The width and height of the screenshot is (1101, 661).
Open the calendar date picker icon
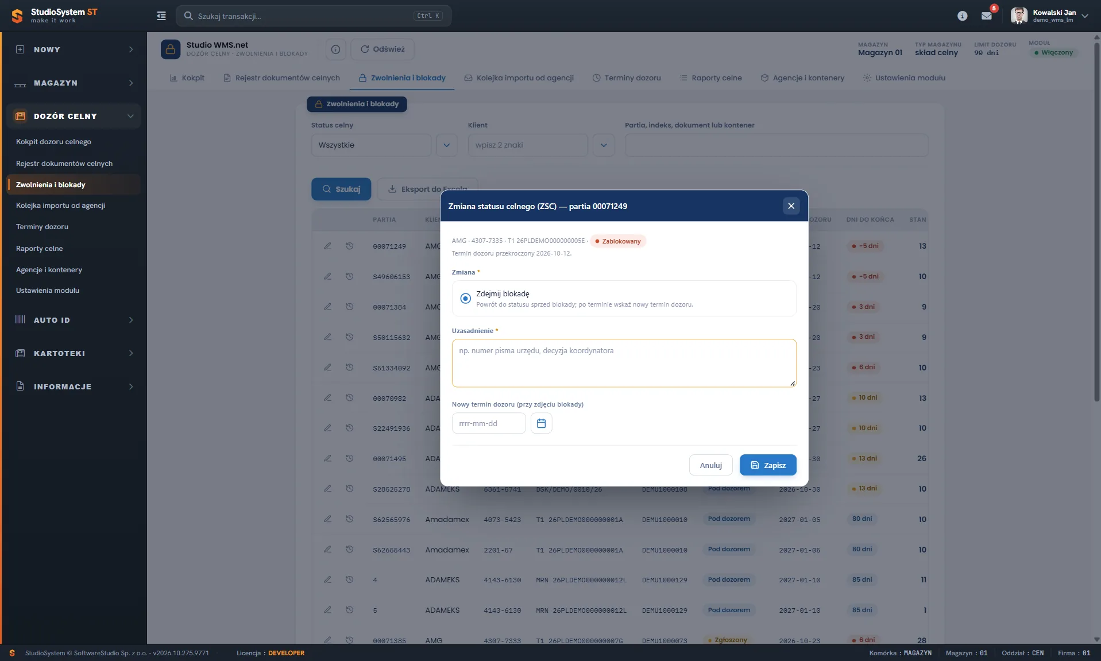tap(541, 423)
